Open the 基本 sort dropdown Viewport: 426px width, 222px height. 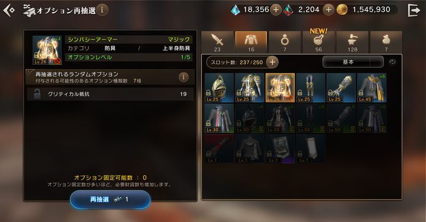[353, 62]
